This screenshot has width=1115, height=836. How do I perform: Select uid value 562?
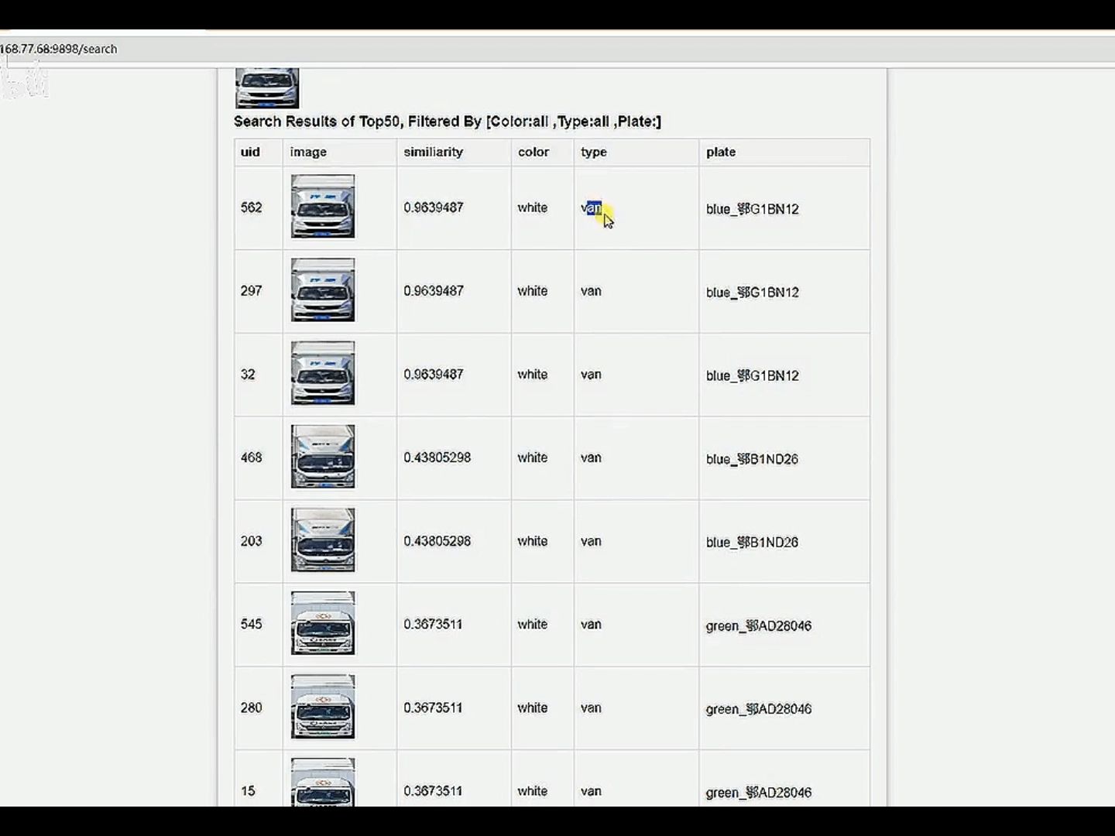(x=251, y=207)
